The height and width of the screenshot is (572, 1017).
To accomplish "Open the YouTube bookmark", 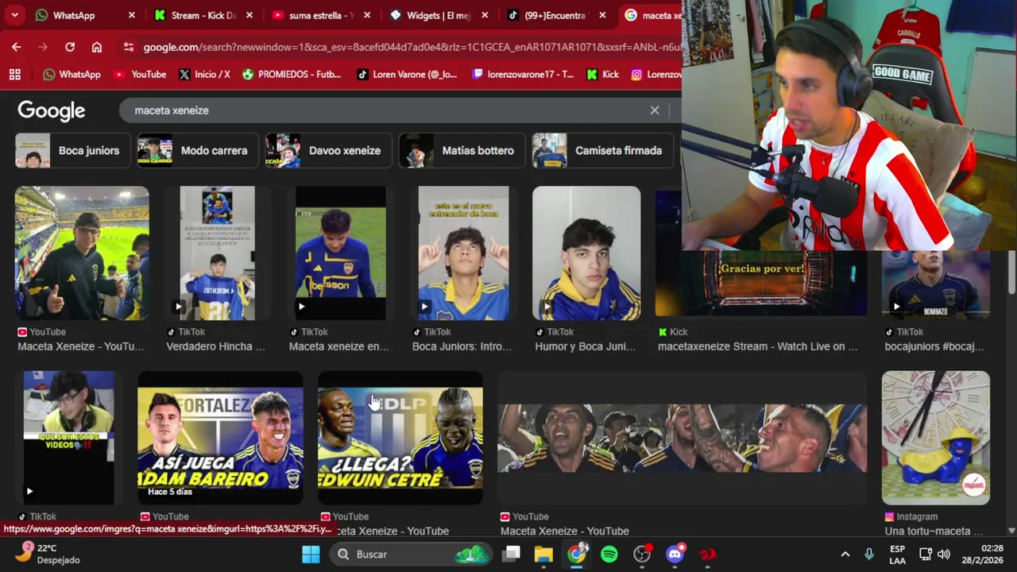I will click(x=140, y=74).
